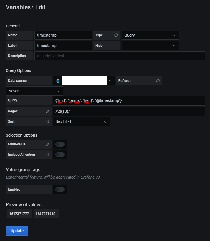The height and width of the screenshot is (241, 210).
Task: Click the Refresh info icon
Action: (157, 81)
